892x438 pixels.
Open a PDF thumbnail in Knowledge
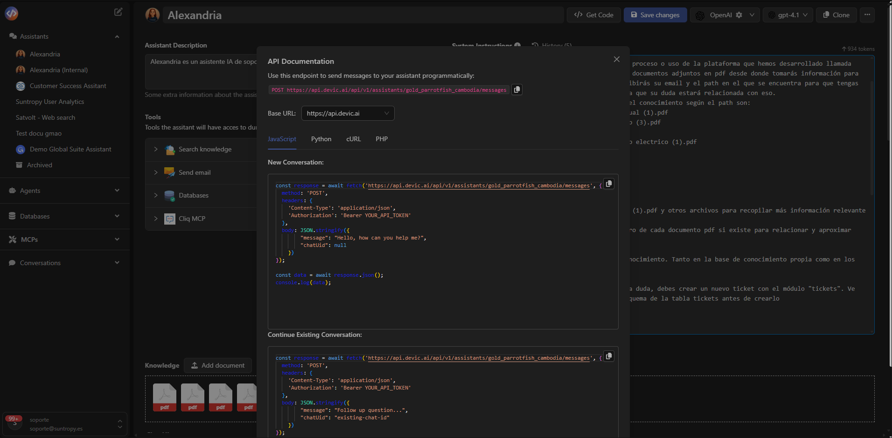[x=164, y=397]
